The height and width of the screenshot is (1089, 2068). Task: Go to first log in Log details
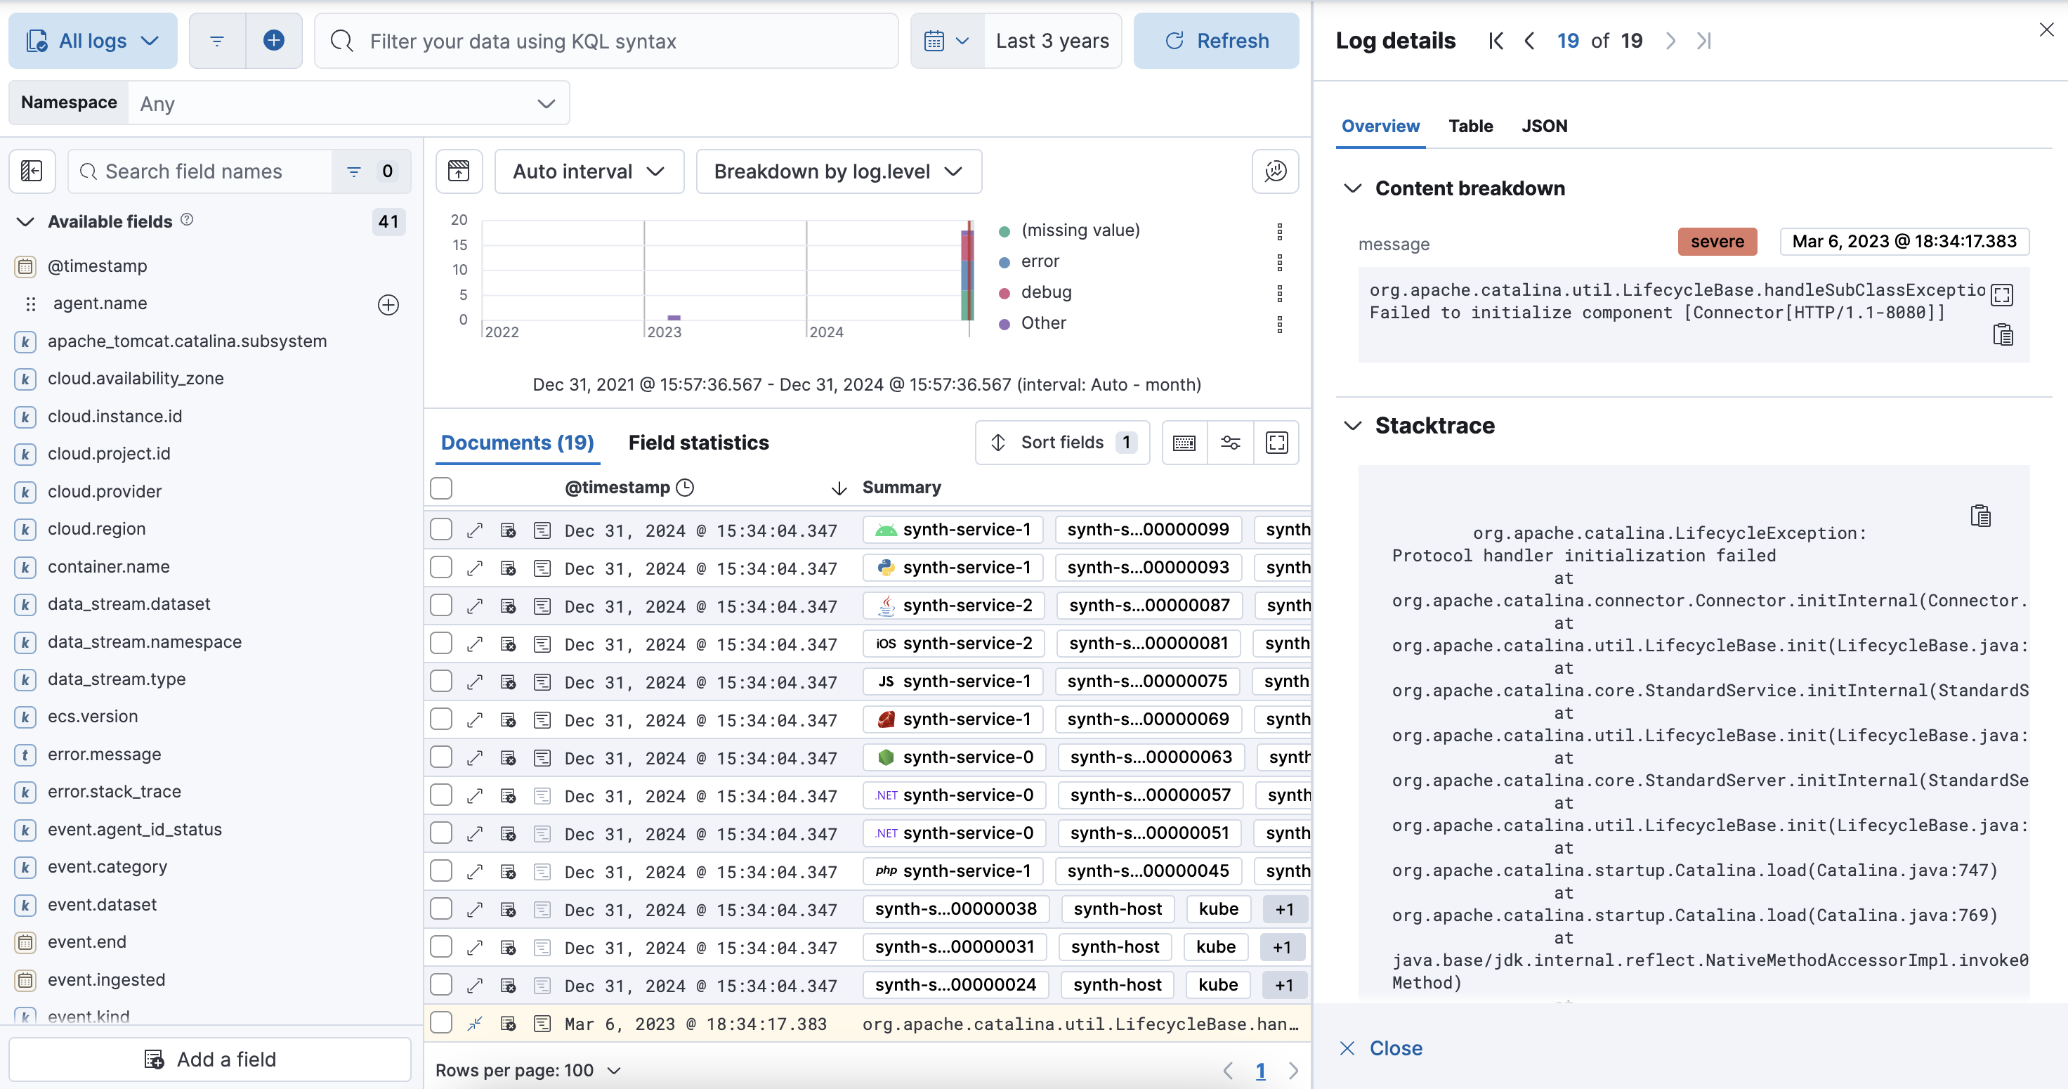(x=1495, y=41)
